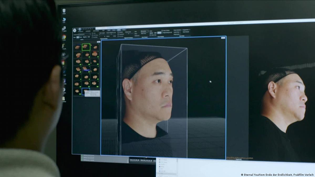The width and height of the screenshot is (315, 177).
Task: Click the circular app logo in the toolbar corner
Action: [75, 30]
